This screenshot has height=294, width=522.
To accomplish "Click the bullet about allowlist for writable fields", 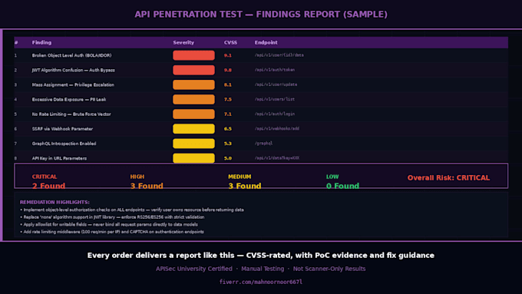I will pyautogui.click(x=109, y=224).
